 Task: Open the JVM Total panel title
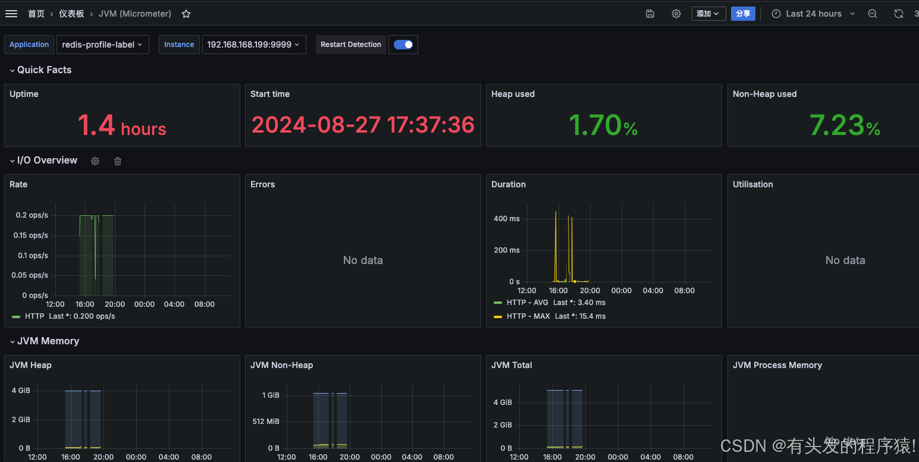(x=512, y=365)
